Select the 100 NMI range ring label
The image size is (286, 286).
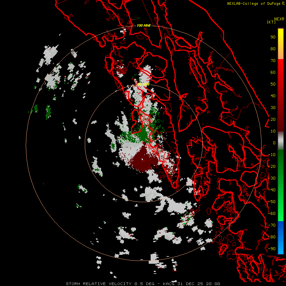[144, 25]
